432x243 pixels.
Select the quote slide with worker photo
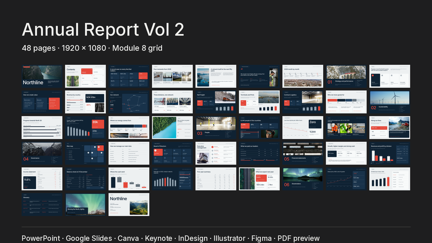coord(260,76)
